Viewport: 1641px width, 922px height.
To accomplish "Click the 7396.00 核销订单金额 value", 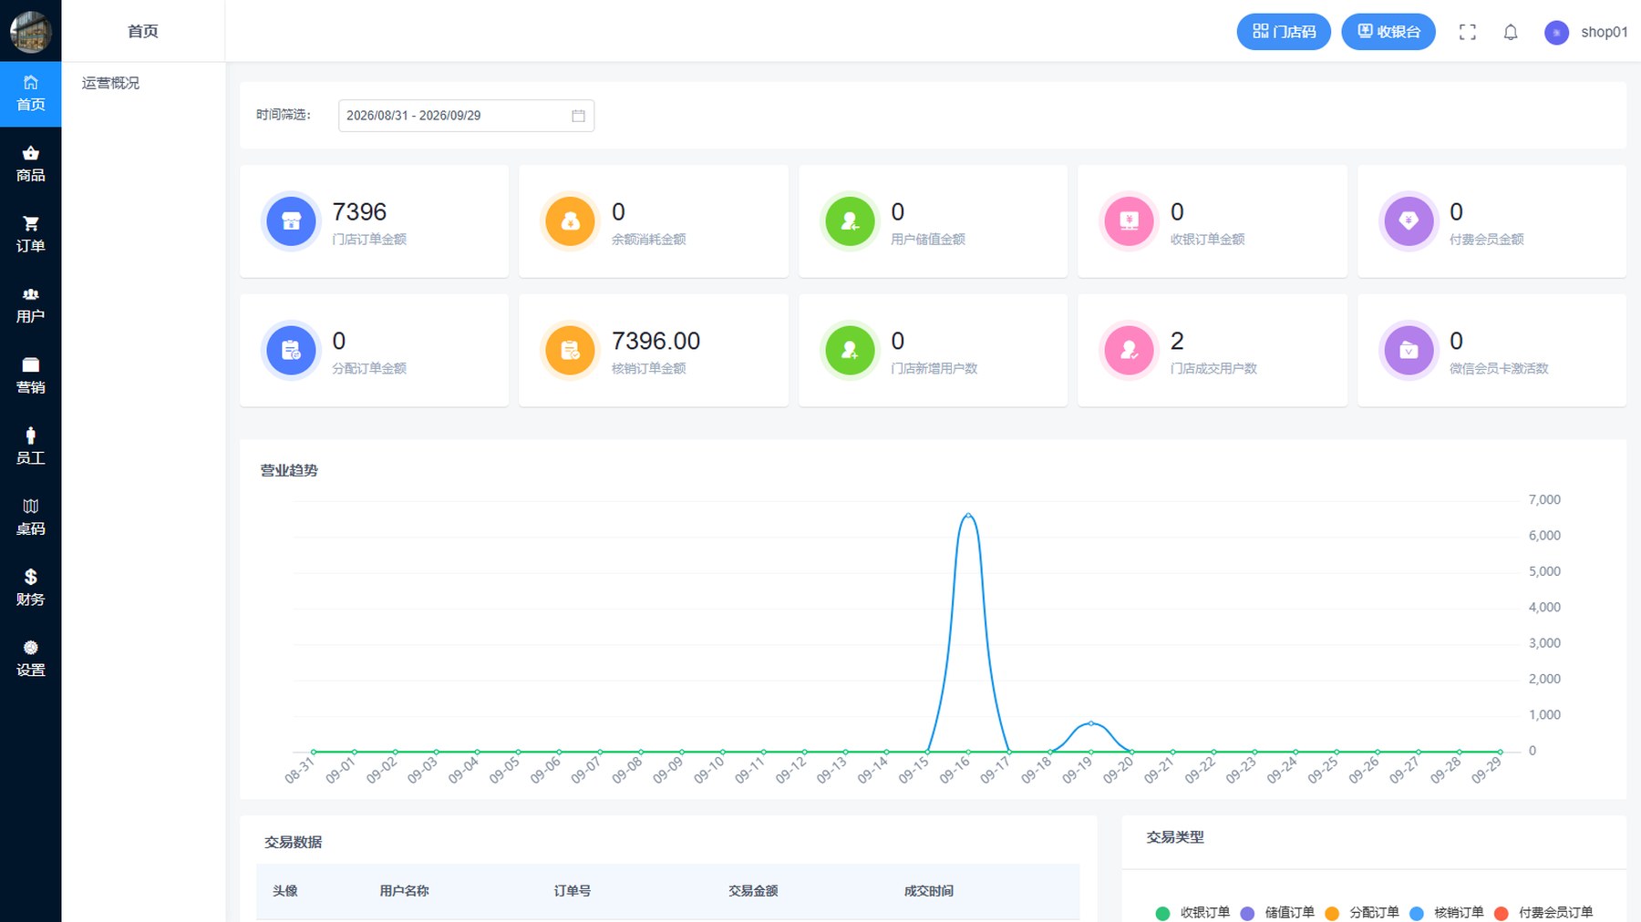I will pos(655,341).
